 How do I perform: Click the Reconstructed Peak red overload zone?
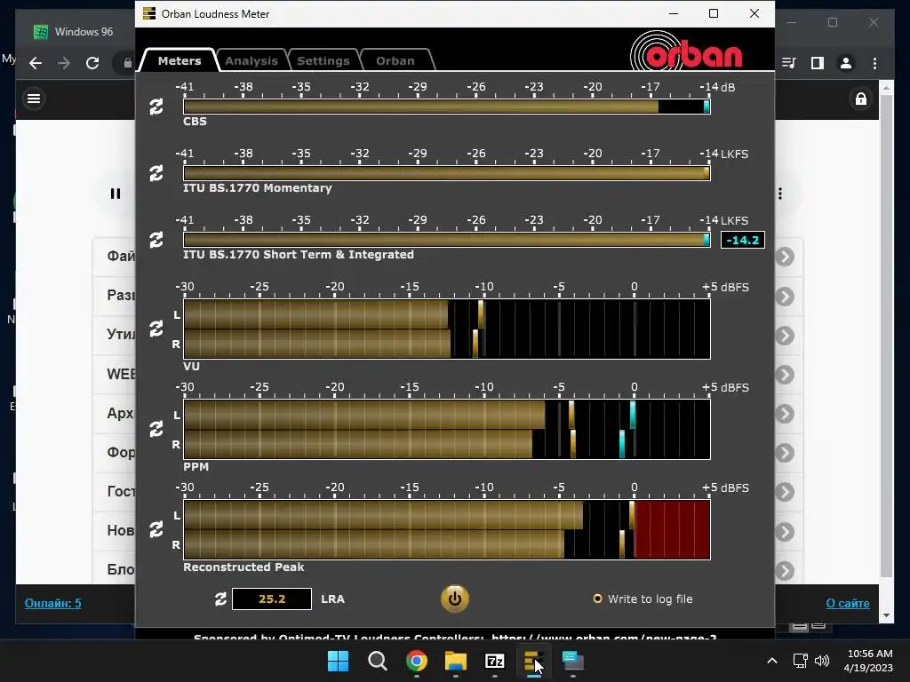pyautogui.click(x=672, y=529)
